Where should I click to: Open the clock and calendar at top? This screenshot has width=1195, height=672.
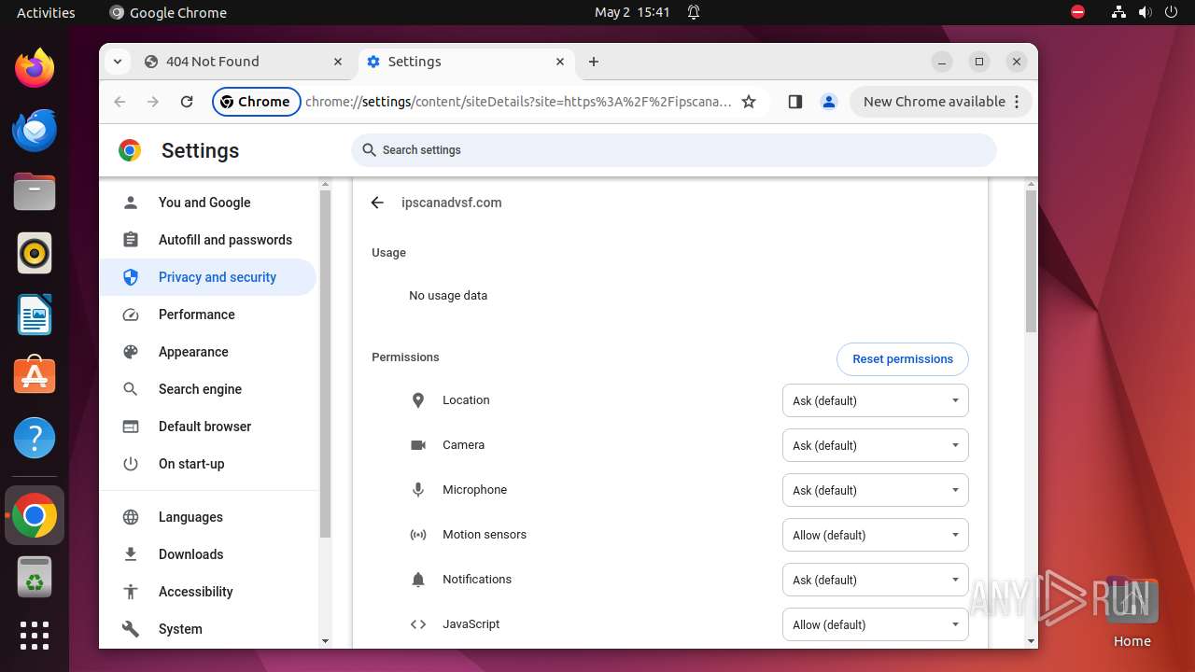(632, 12)
